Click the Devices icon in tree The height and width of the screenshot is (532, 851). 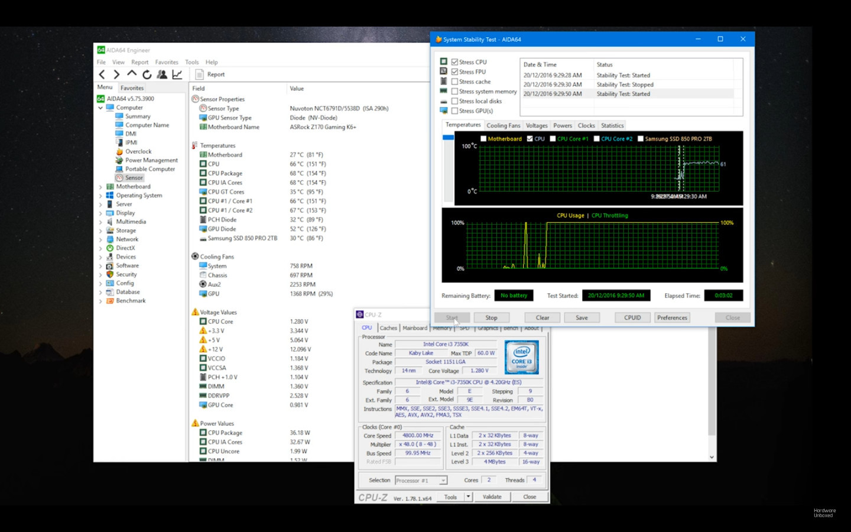[x=110, y=257]
